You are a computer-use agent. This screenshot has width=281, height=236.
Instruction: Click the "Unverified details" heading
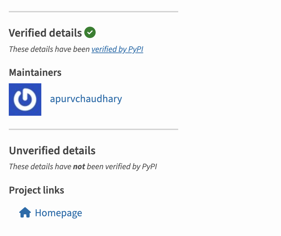[x=52, y=150]
